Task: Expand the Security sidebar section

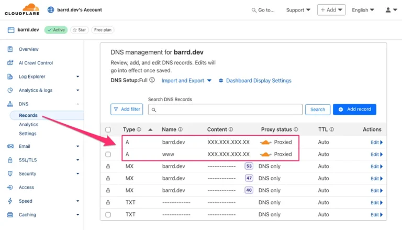Action: click(x=77, y=173)
